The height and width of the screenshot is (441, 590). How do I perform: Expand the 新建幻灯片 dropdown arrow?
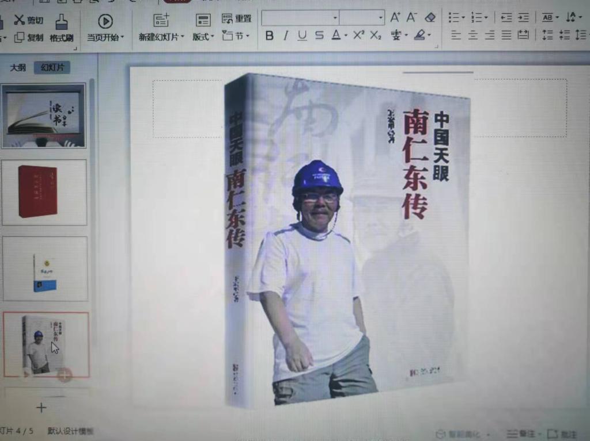pos(183,37)
